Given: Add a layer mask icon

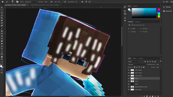Looking at the screenshot, I should tap(147, 96).
